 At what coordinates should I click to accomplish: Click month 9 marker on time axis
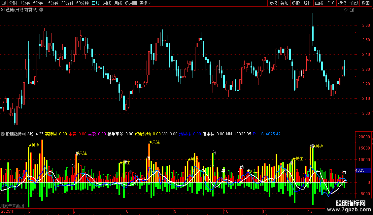pyautogui.click(x=175, y=211)
